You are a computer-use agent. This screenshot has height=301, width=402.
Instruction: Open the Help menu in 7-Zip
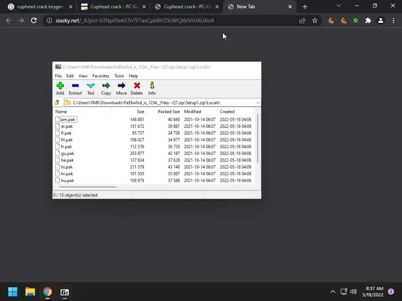click(133, 76)
